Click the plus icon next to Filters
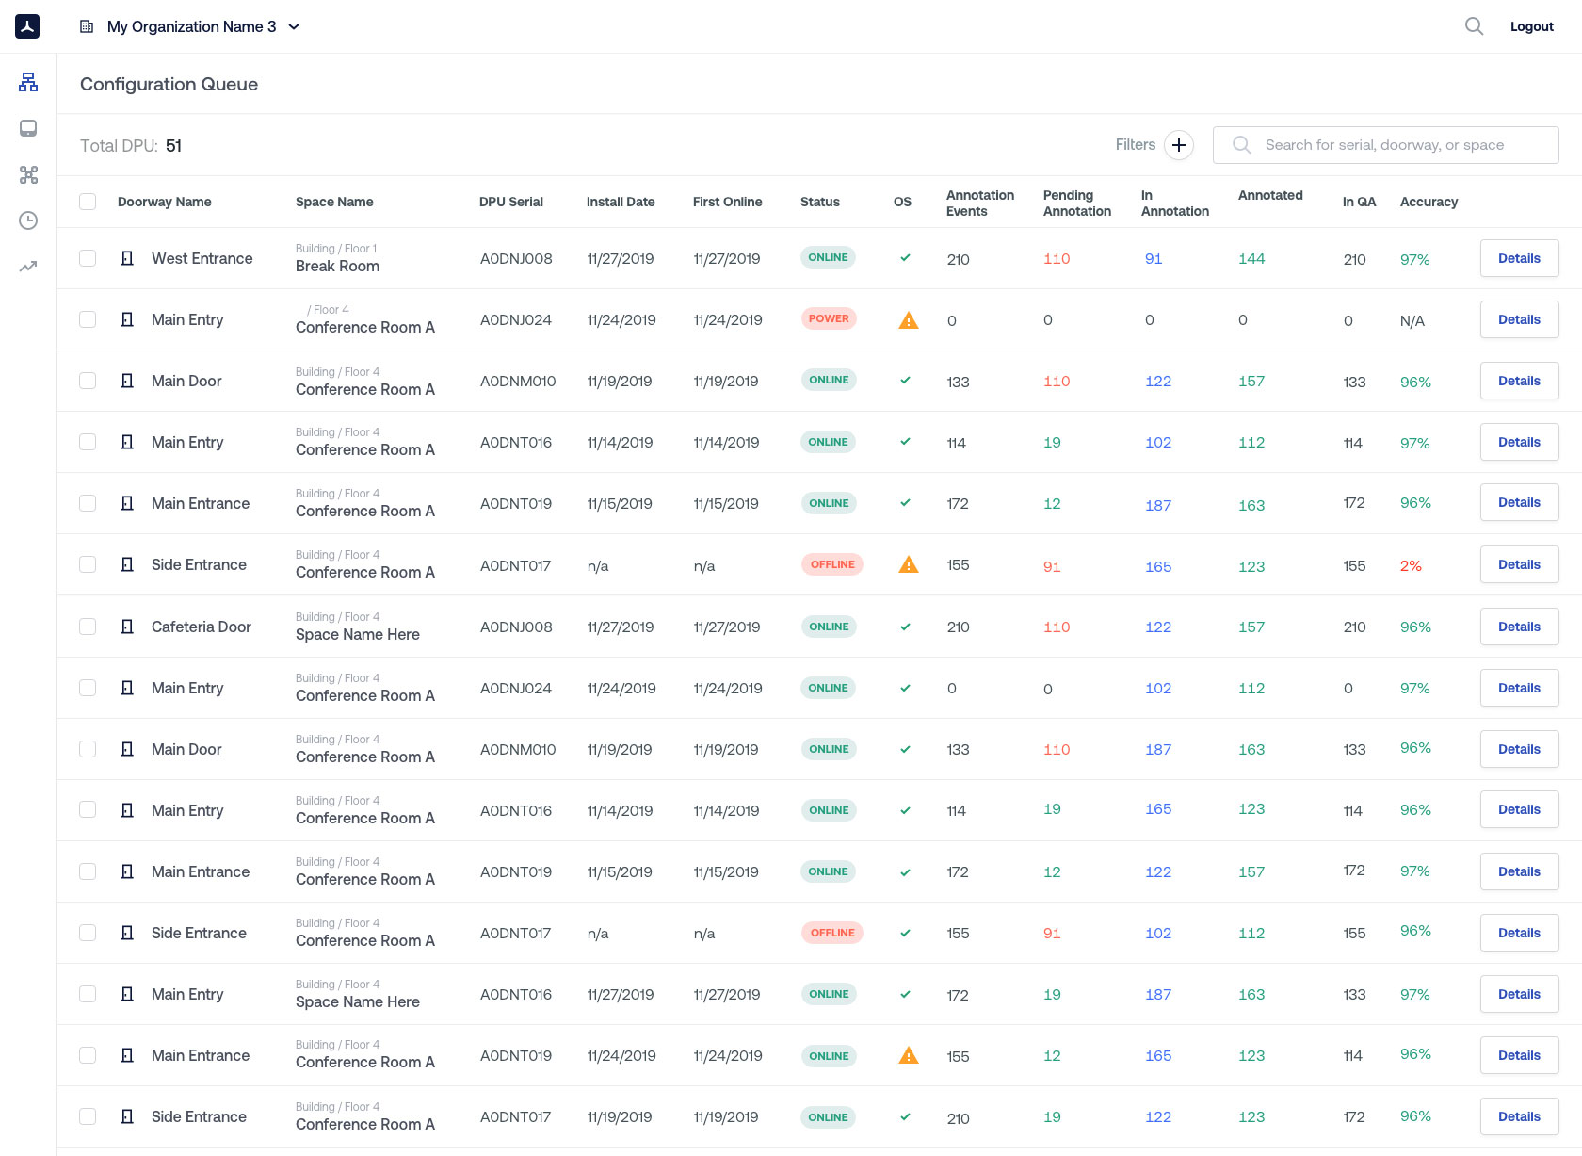 tap(1178, 145)
